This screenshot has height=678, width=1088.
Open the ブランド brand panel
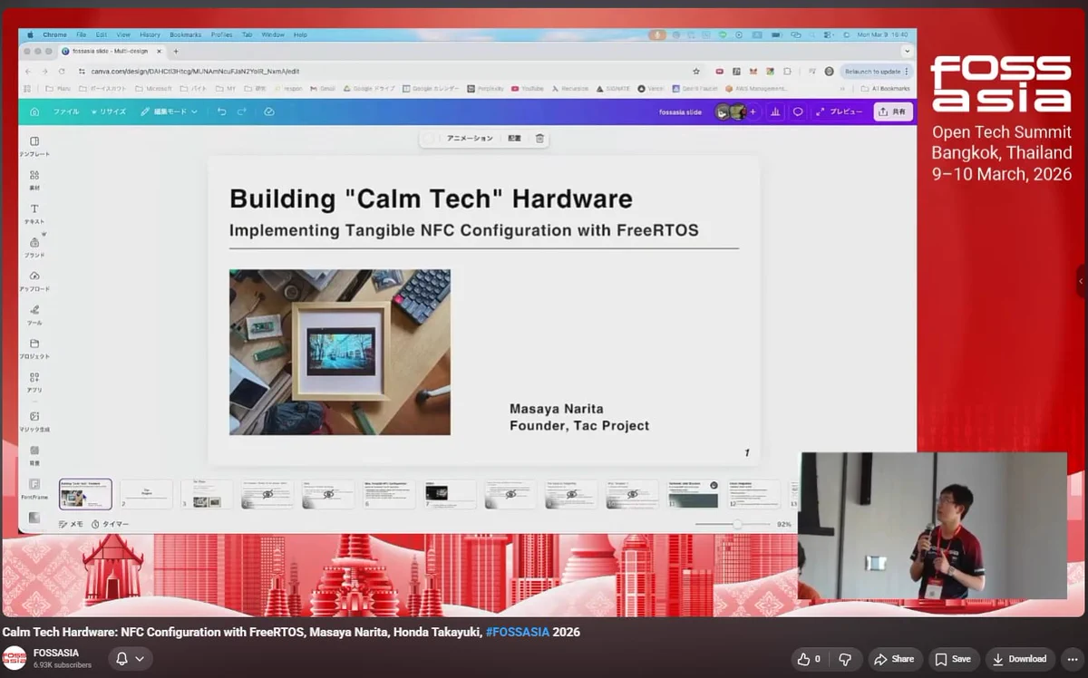point(34,247)
